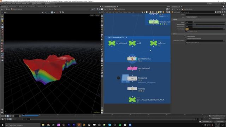Open the Key All Channels dropdown

218,119
